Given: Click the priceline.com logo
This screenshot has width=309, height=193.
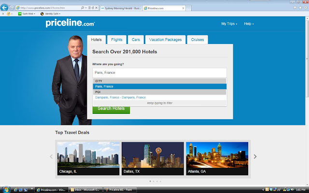Looking at the screenshot, I should coord(70,23).
